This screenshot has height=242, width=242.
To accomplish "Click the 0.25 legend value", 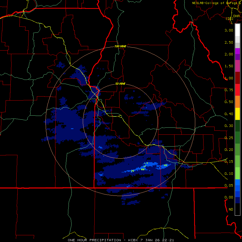I will [229, 138].
